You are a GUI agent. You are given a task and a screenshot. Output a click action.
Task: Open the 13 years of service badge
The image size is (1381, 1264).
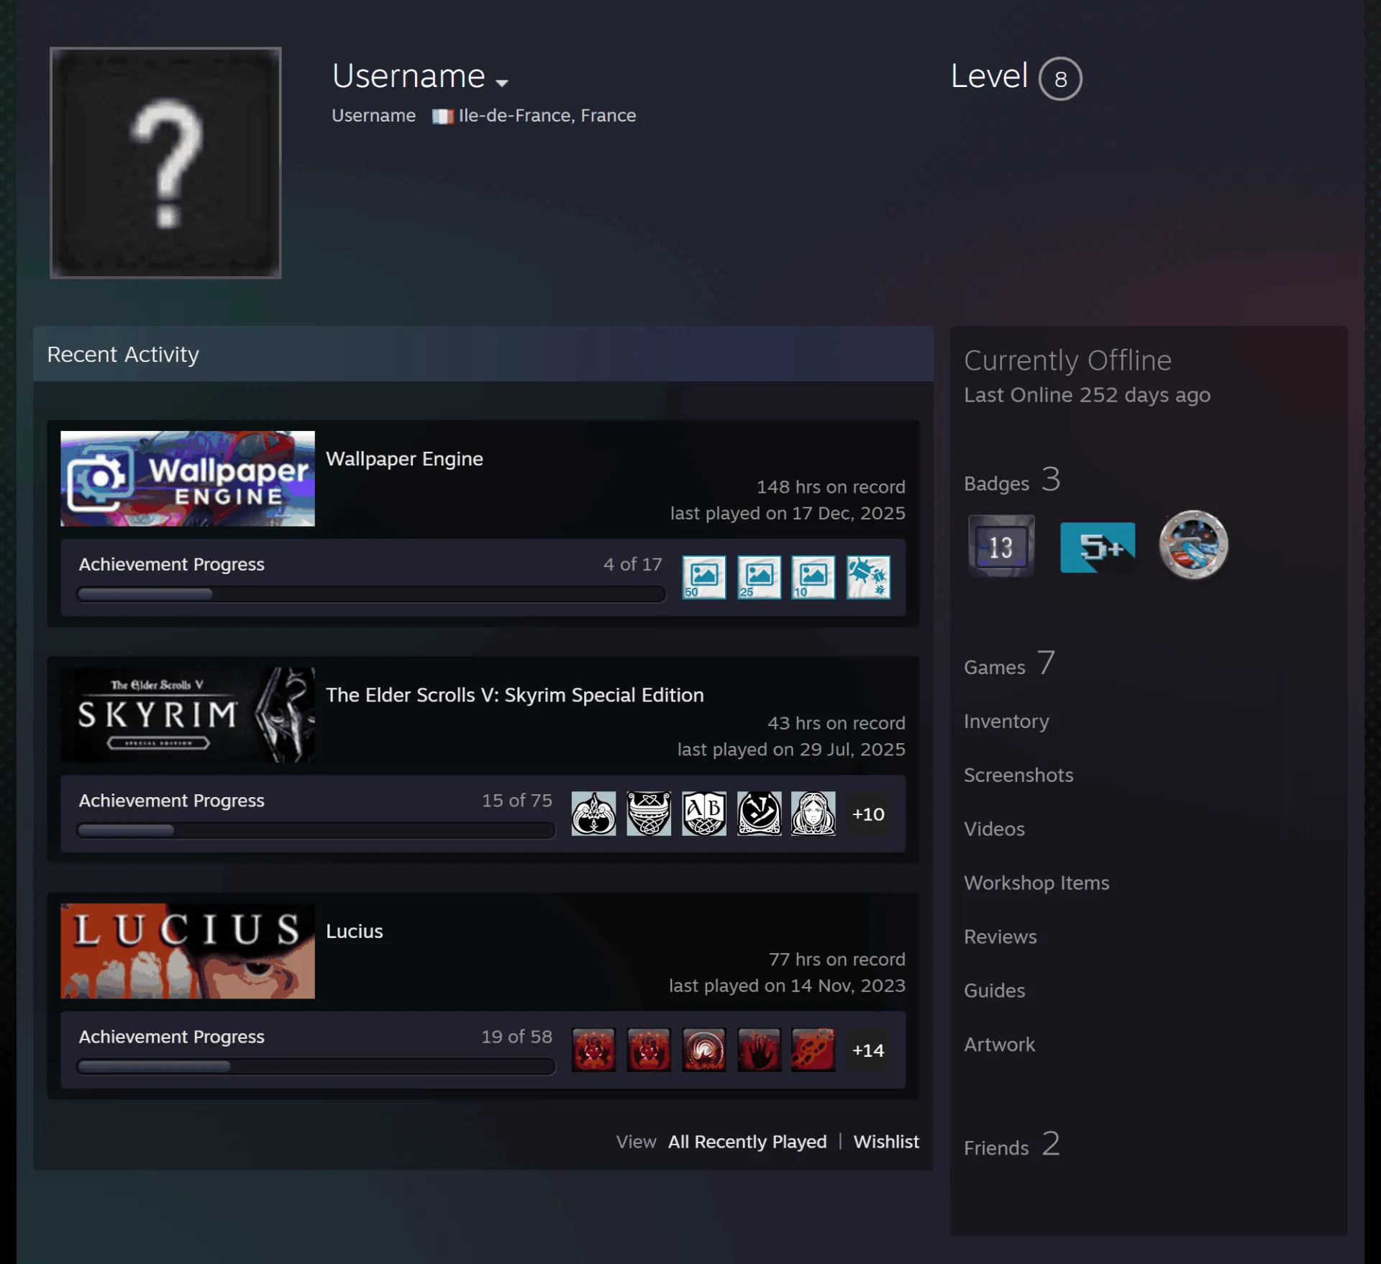(1001, 546)
